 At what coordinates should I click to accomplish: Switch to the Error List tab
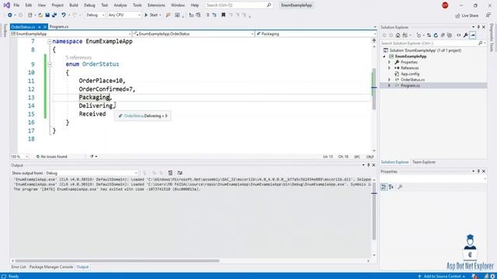click(x=19, y=267)
